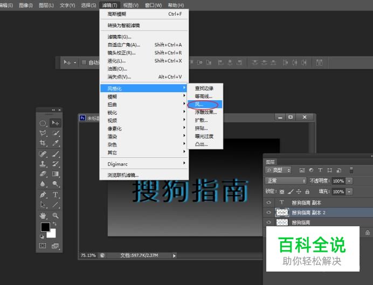Choose 查找边缘 find edges filter
Image resolution: width=373 pixels, height=285 pixels.
(x=205, y=88)
